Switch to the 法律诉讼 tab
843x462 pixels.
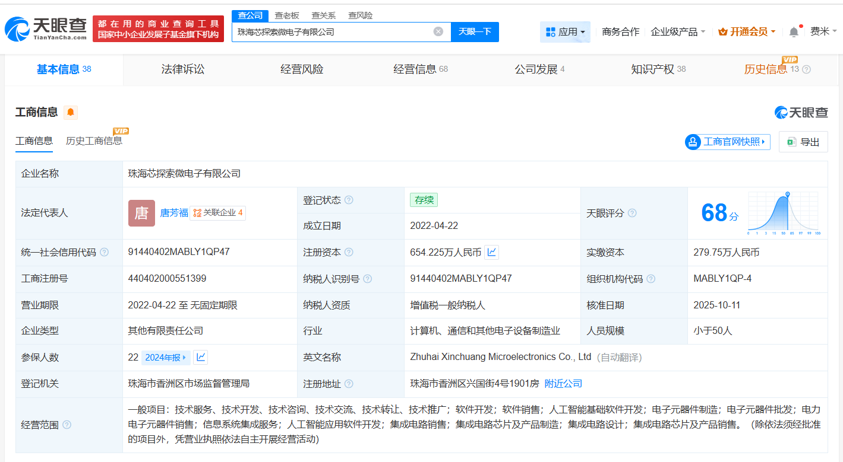[x=182, y=69]
